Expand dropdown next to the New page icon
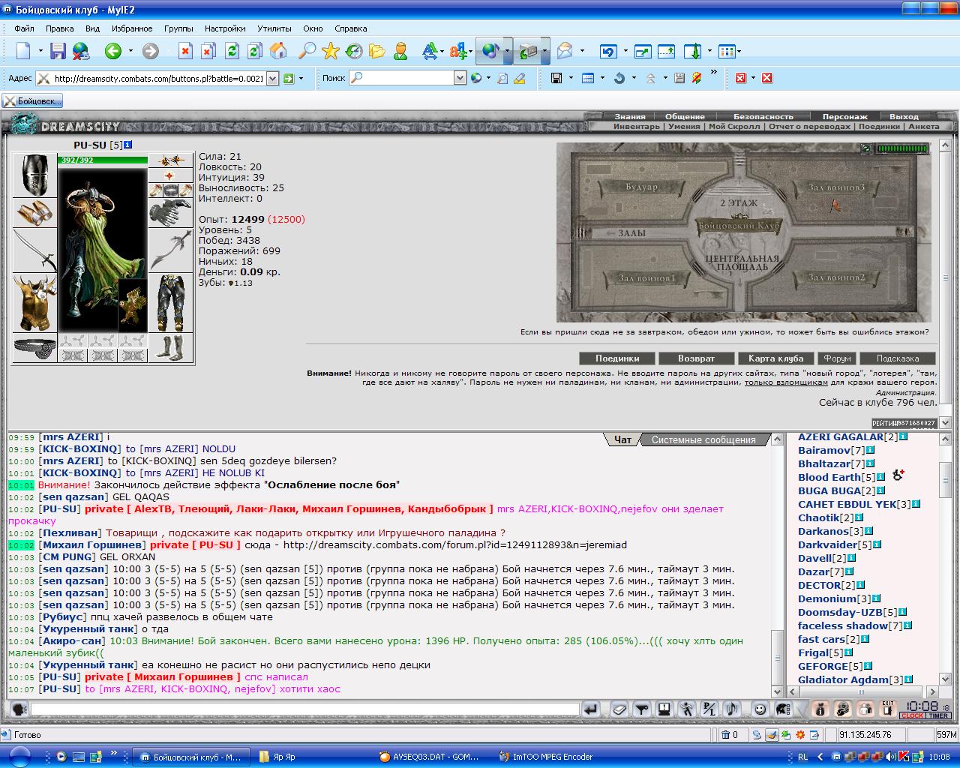The height and width of the screenshot is (768, 960). pyautogui.click(x=40, y=51)
